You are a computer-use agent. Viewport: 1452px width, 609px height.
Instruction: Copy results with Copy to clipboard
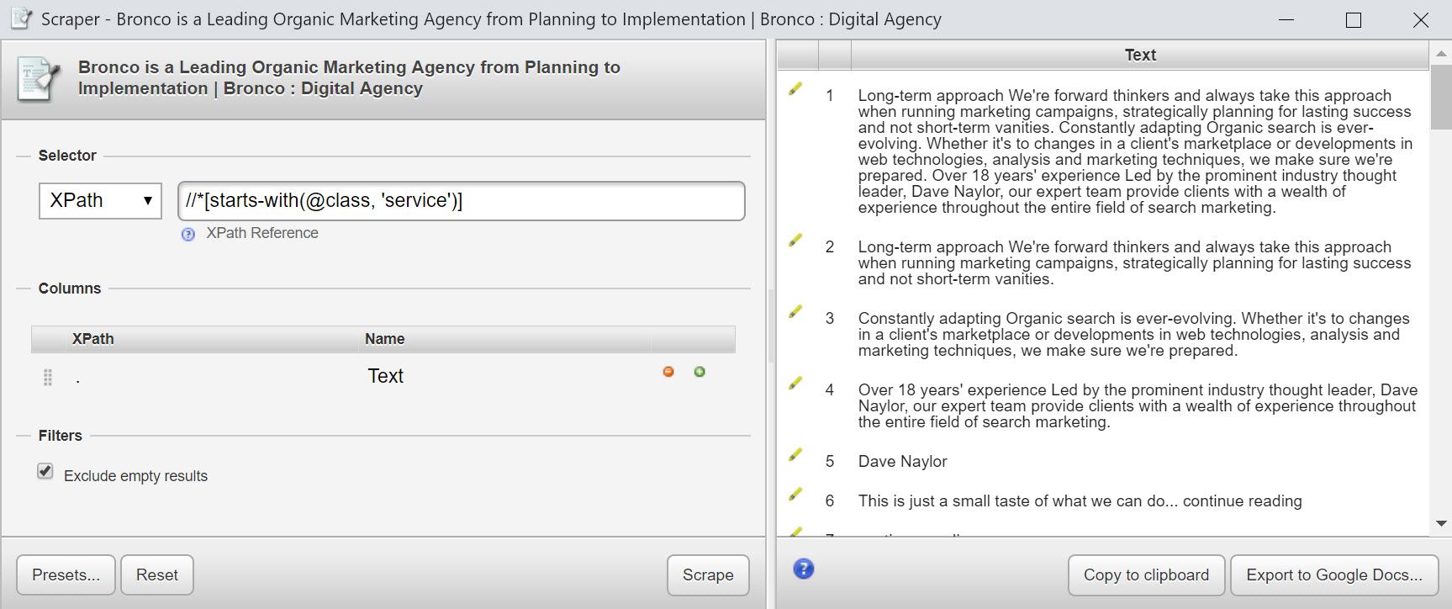1146,575
